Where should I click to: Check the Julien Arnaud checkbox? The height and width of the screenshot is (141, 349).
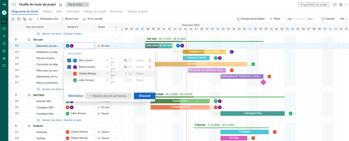[69, 80]
